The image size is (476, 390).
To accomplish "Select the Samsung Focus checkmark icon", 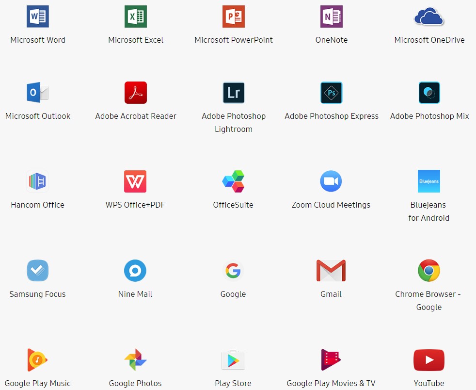I will point(38,270).
